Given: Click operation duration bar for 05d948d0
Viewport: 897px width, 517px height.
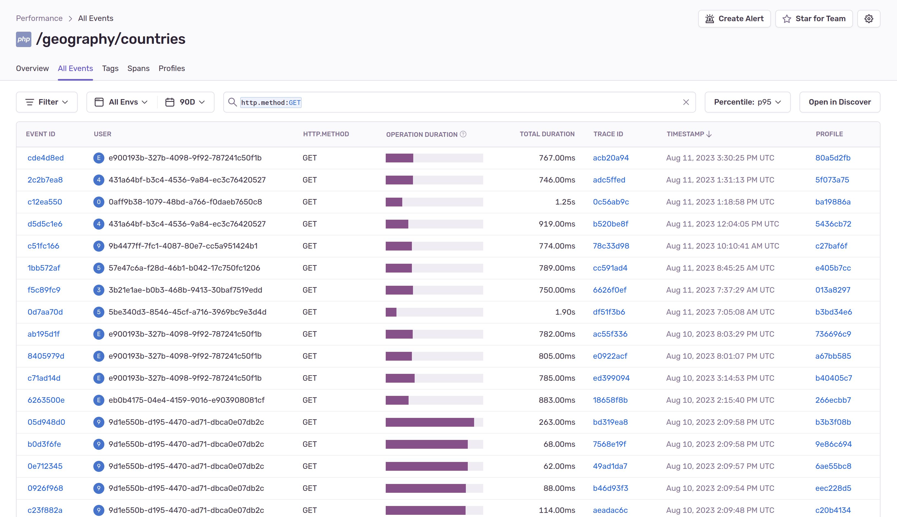Looking at the screenshot, I should click(x=434, y=422).
